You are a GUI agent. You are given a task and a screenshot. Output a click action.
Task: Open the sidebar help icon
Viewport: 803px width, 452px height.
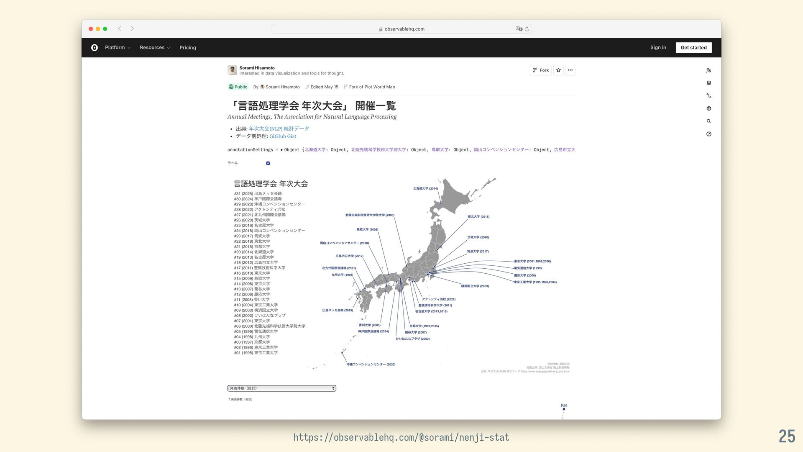(x=708, y=134)
